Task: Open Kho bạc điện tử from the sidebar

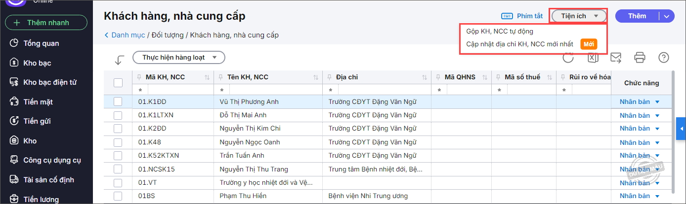Action: 49,82
